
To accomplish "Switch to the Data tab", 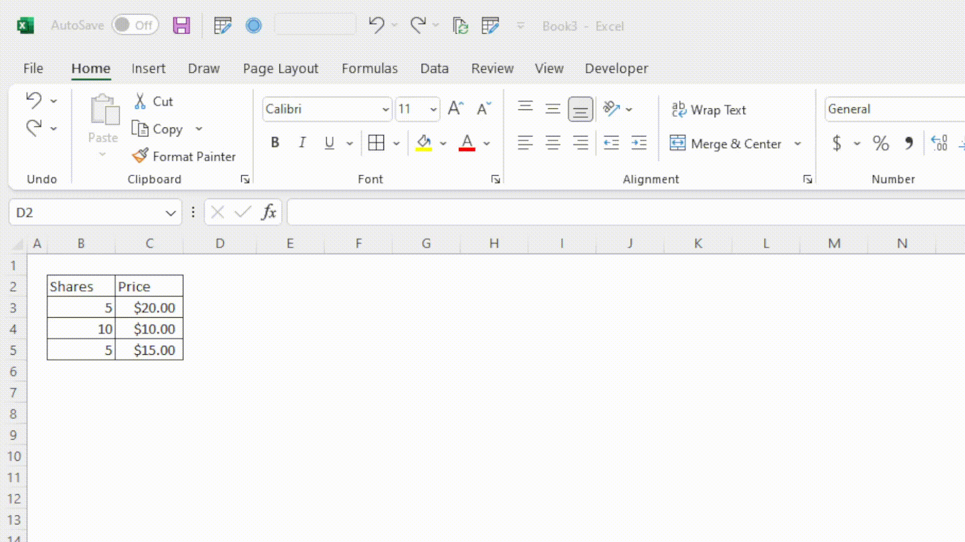I will tap(434, 68).
